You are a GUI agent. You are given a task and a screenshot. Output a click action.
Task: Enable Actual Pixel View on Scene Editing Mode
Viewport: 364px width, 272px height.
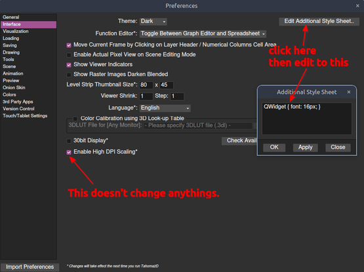pyautogui.click(x=69, y=55)
